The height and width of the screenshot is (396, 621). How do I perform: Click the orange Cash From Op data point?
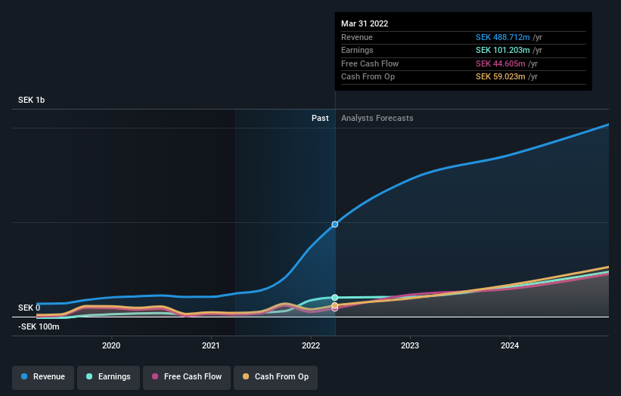tap(334, 305)
